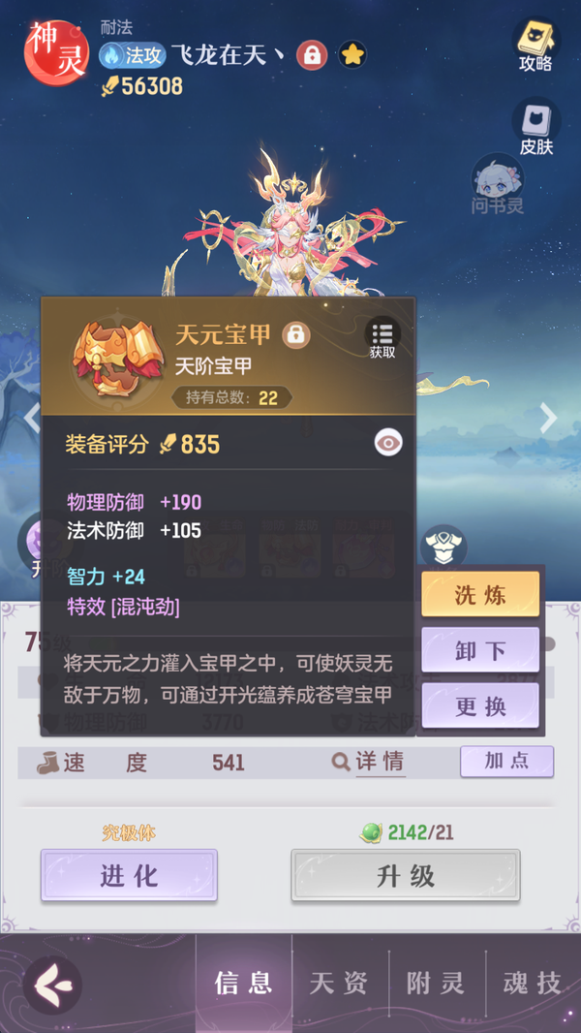Viewport: 581px width, 1033px height.
Task: Click the 获取 list icon in the tooltip
Action: (x=382, y=338)
